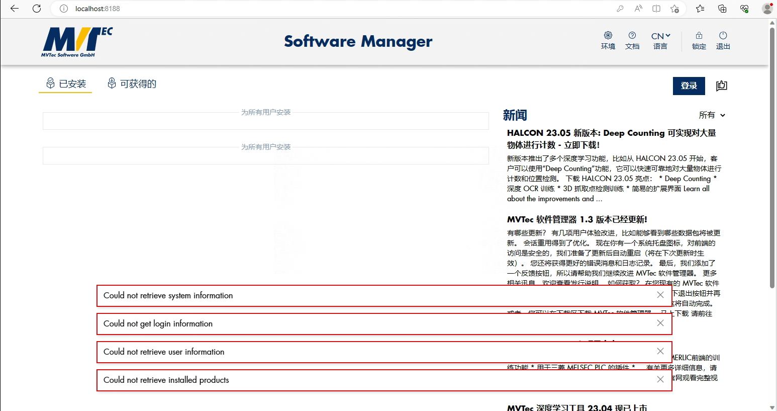Activate the read aloud icon

tap(638, 9)
